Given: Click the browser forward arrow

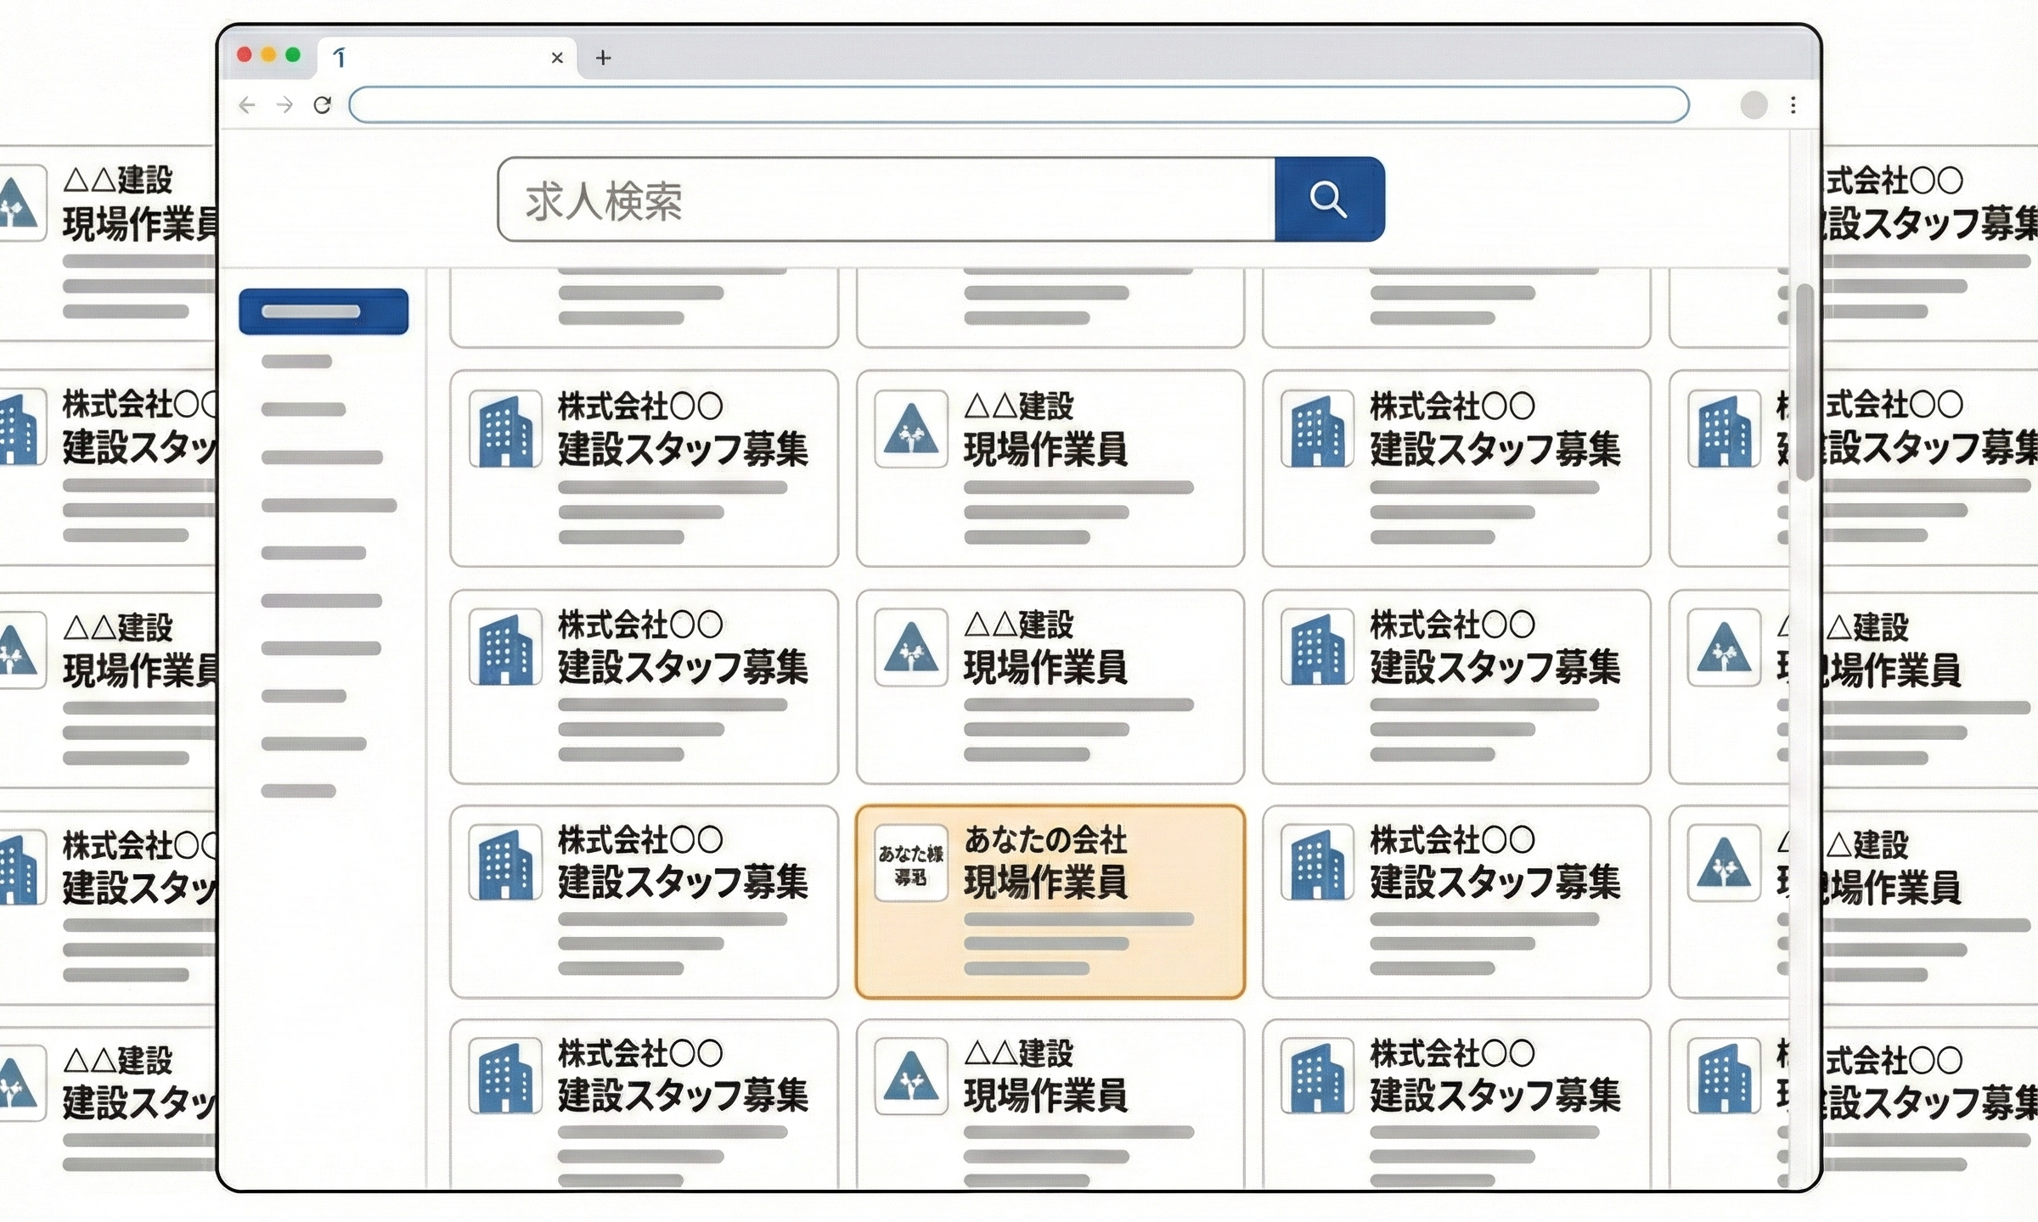Looking at the screenshot, I should click(x=284, y=105).
